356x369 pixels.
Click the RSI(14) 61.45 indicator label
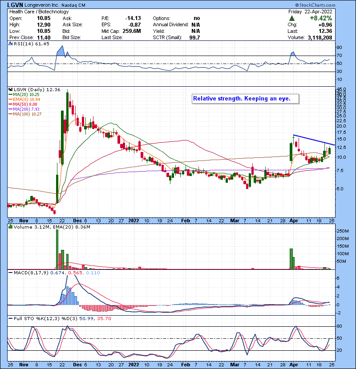32,44
